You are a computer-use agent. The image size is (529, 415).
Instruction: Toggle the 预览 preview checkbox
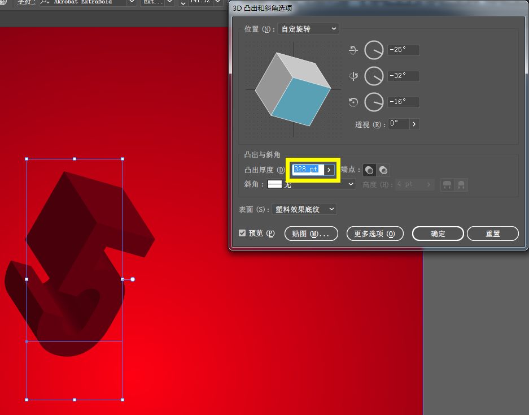click(242, 233)
